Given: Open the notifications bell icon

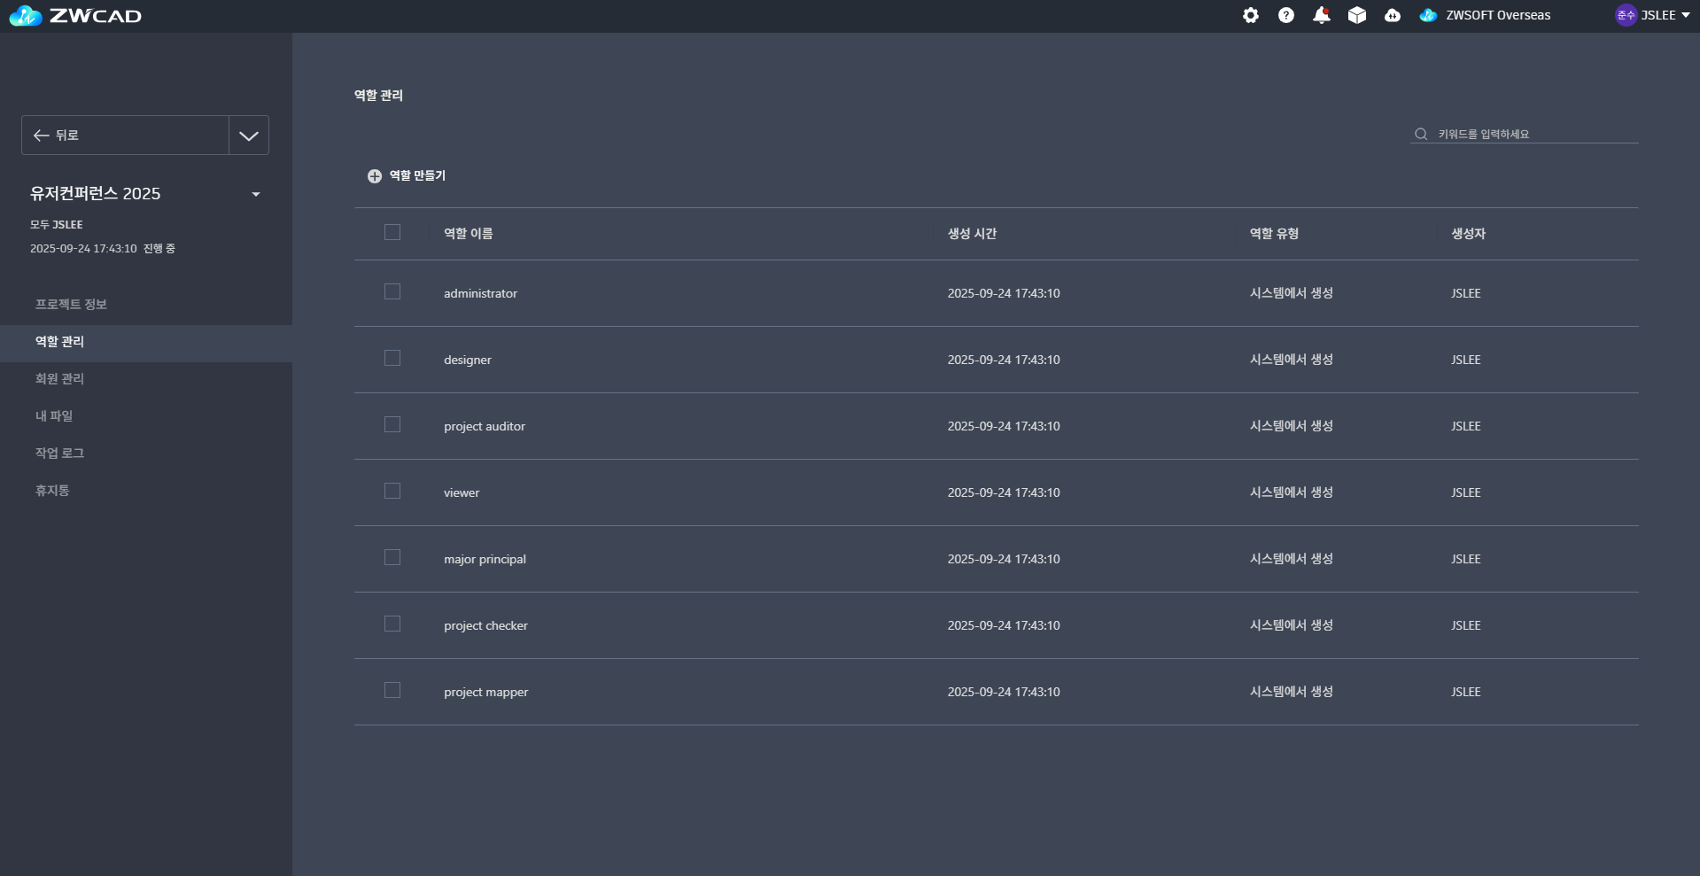Looking at the screenshot, I should (1321, 15).
